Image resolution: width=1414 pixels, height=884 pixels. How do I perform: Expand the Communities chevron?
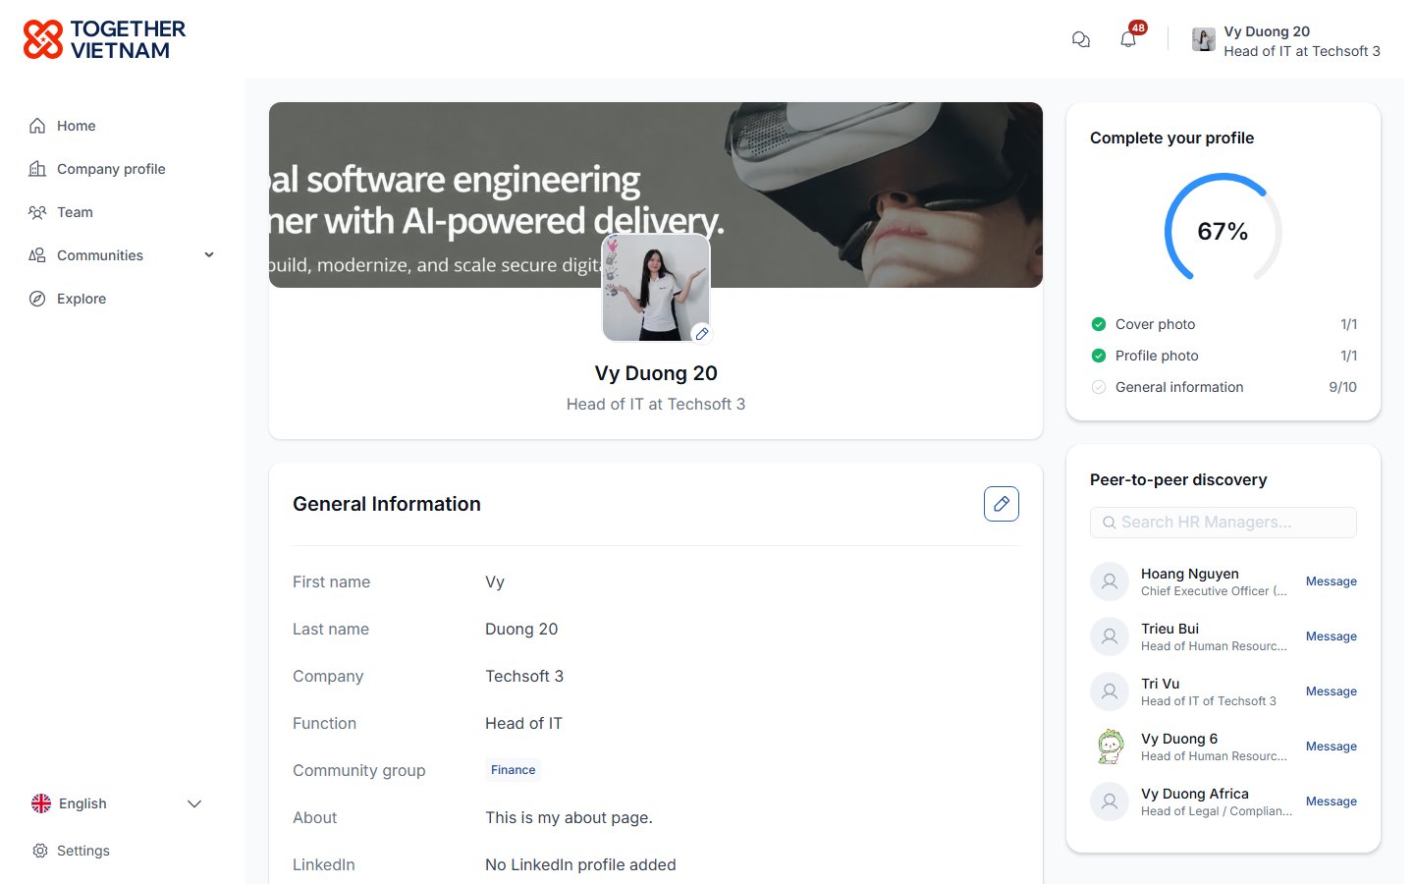209,255
